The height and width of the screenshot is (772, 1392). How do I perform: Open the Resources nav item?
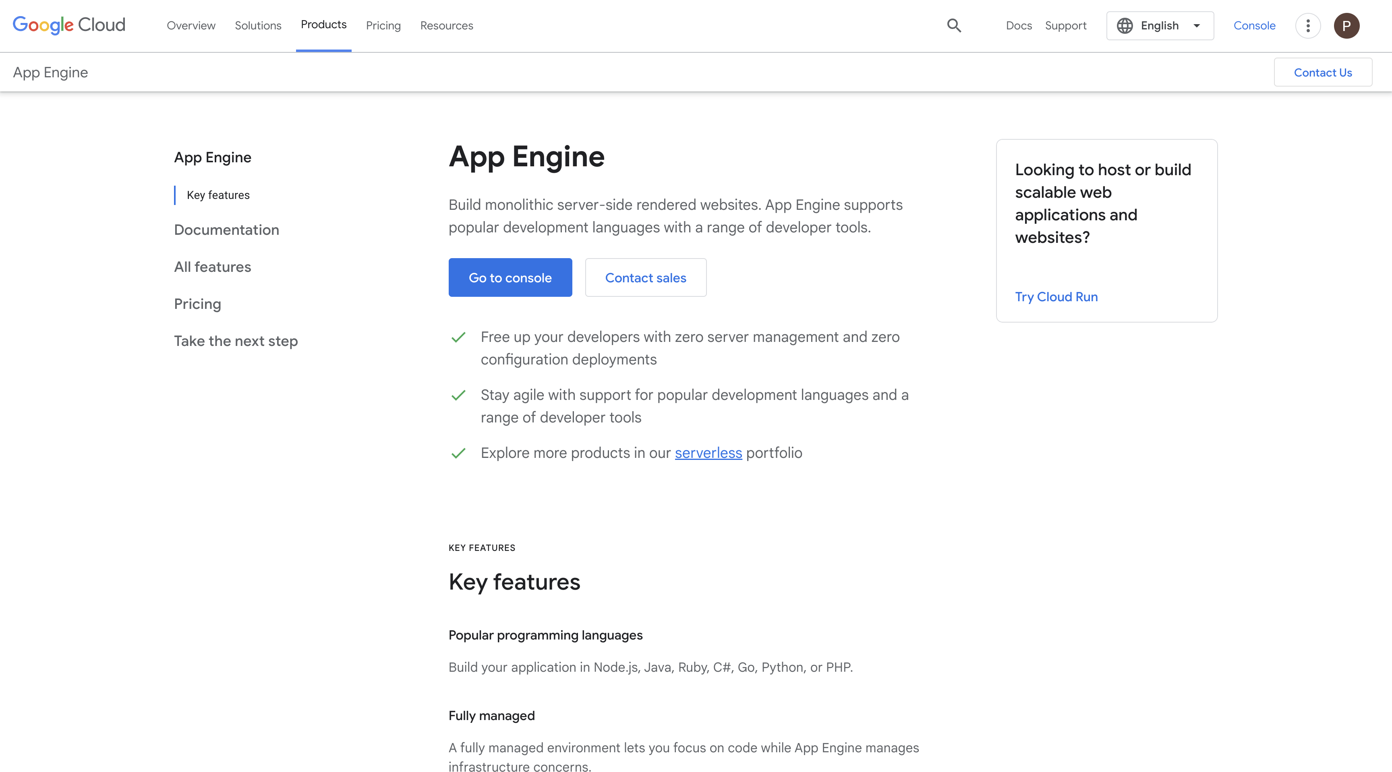pos(446,25)
